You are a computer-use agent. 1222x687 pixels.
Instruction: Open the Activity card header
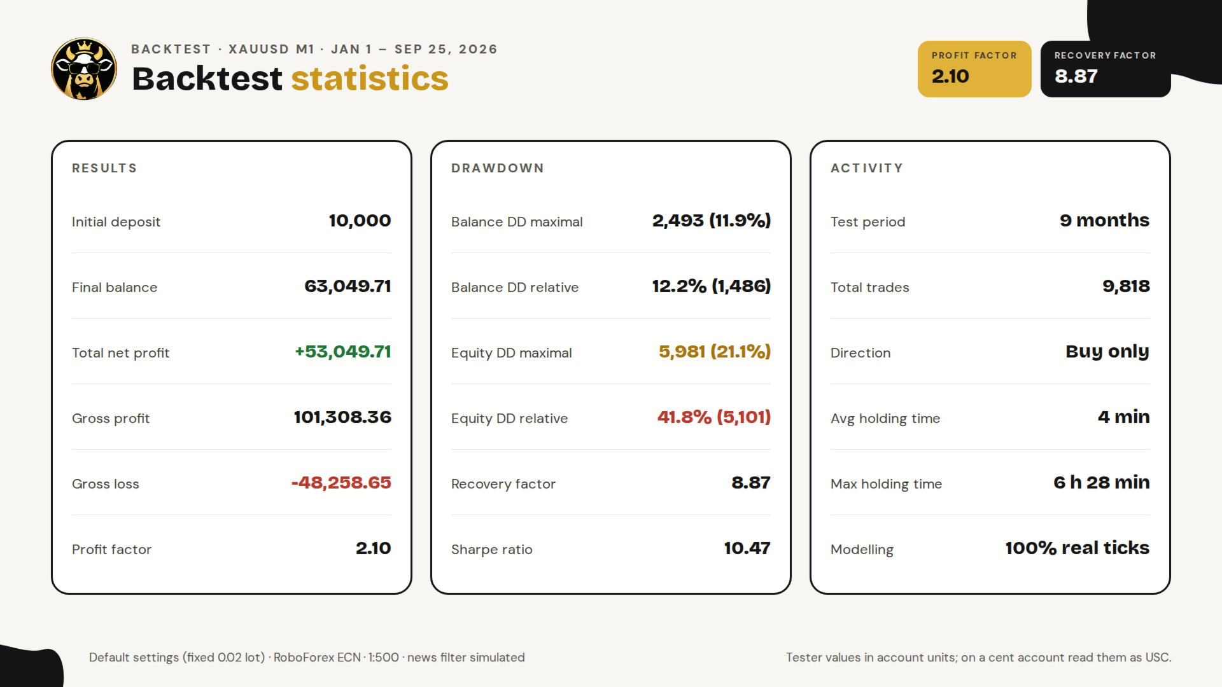click(867, 168)
